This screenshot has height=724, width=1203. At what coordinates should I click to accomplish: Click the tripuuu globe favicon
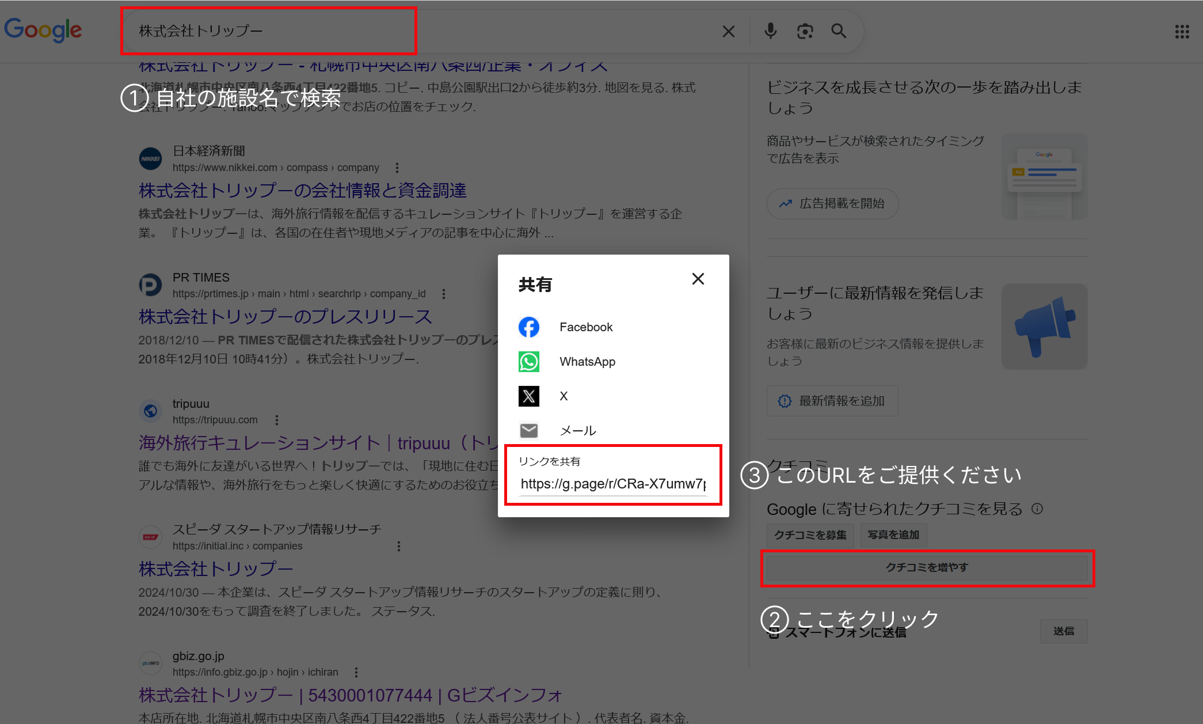point(150,411)
